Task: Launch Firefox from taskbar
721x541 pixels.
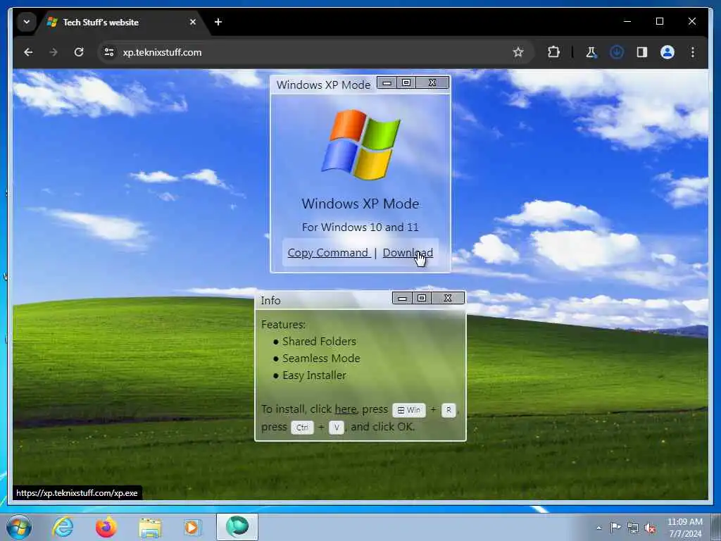Action: pos(106,527)
